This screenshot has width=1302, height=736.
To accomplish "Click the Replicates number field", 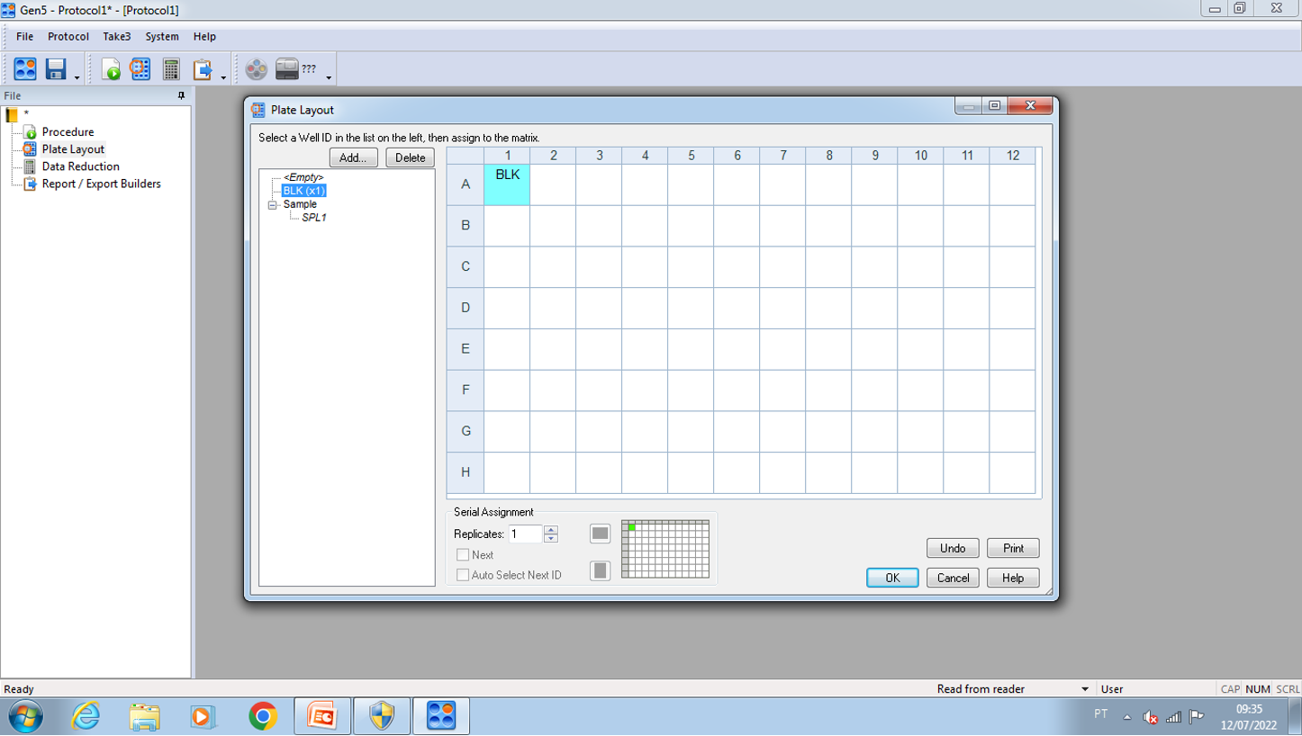I will [x=526, y=534].
